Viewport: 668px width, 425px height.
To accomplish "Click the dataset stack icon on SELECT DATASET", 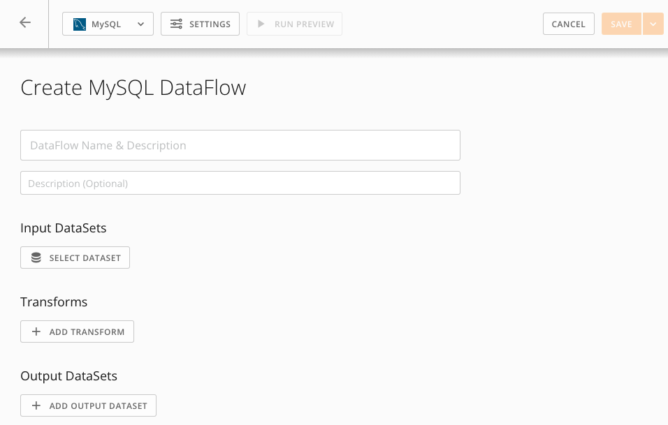I will pos(36,257).
